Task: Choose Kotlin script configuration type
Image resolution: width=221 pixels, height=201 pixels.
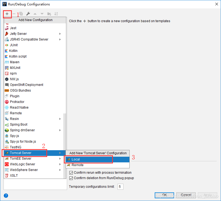Action: [x=33, y=56]
